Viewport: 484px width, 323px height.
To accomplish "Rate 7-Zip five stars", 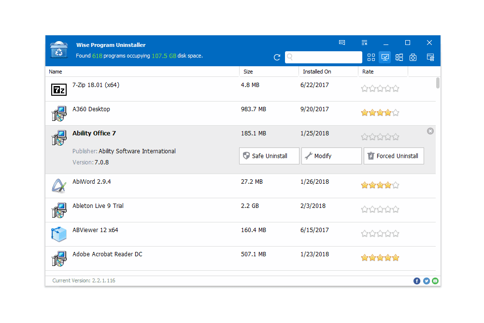I will pos(396,88).
